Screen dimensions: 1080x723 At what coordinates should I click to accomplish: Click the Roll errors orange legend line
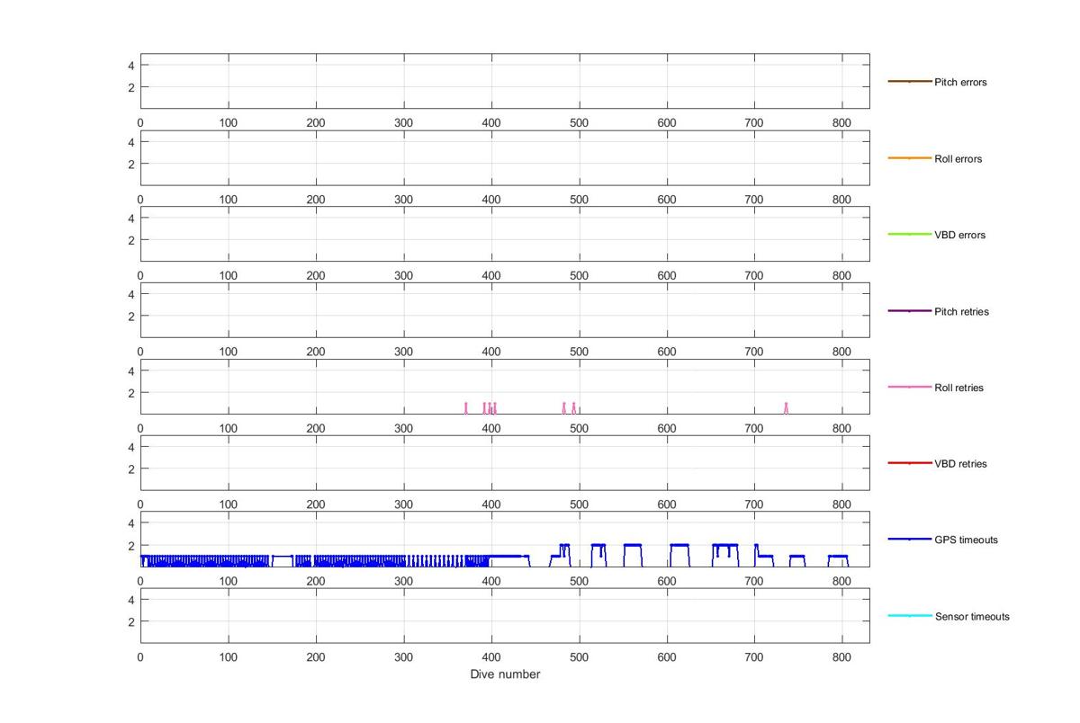909,158
